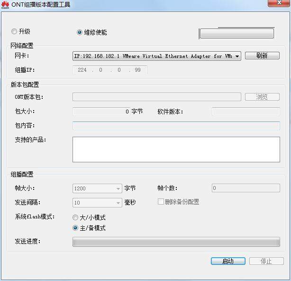291x281 pixels.
Task: Click the 停止 stop button
Action: click(x=266, y=261)
